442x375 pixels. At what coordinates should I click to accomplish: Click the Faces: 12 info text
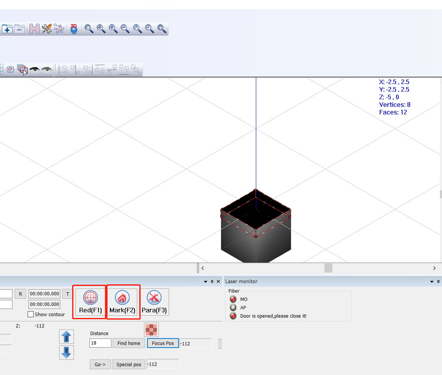(x=393, y=112)
